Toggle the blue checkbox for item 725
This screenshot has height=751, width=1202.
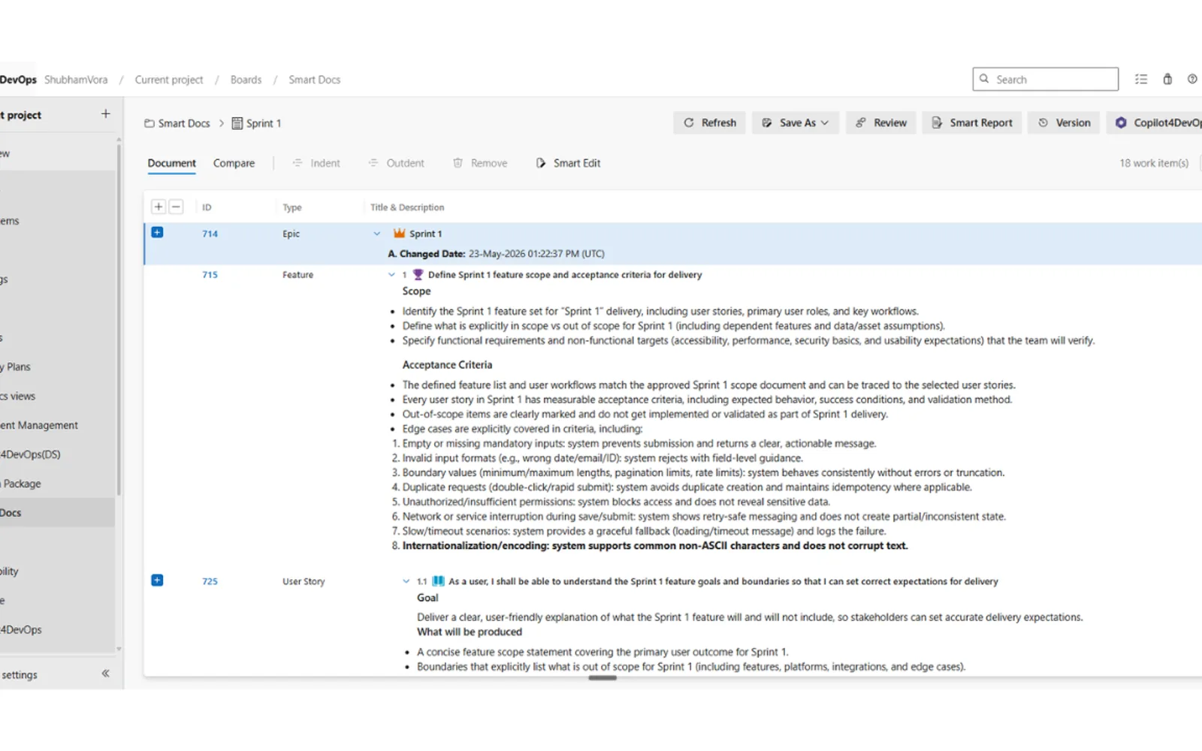(x=157, y=580)
